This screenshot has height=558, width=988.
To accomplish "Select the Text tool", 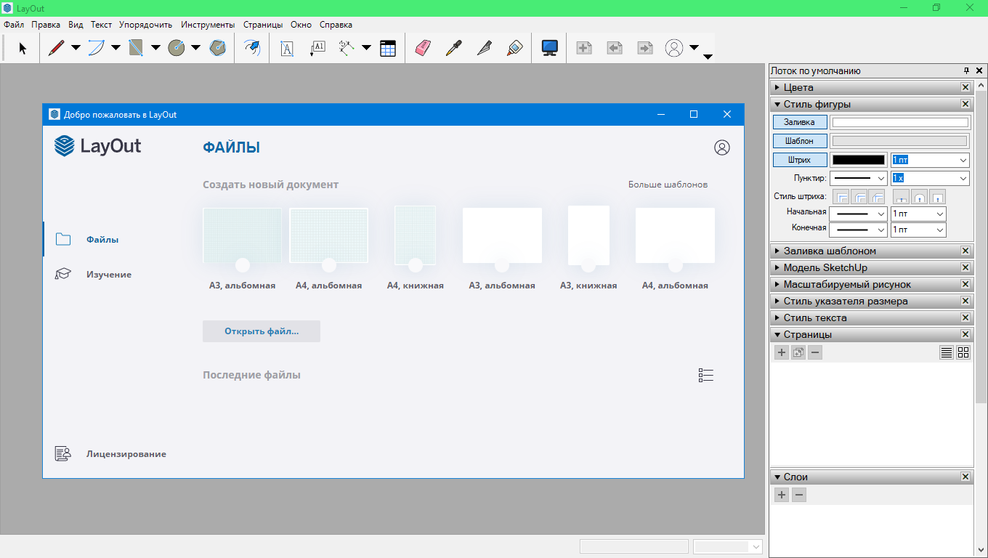I will pyautogui.click(x=287, y=48).
